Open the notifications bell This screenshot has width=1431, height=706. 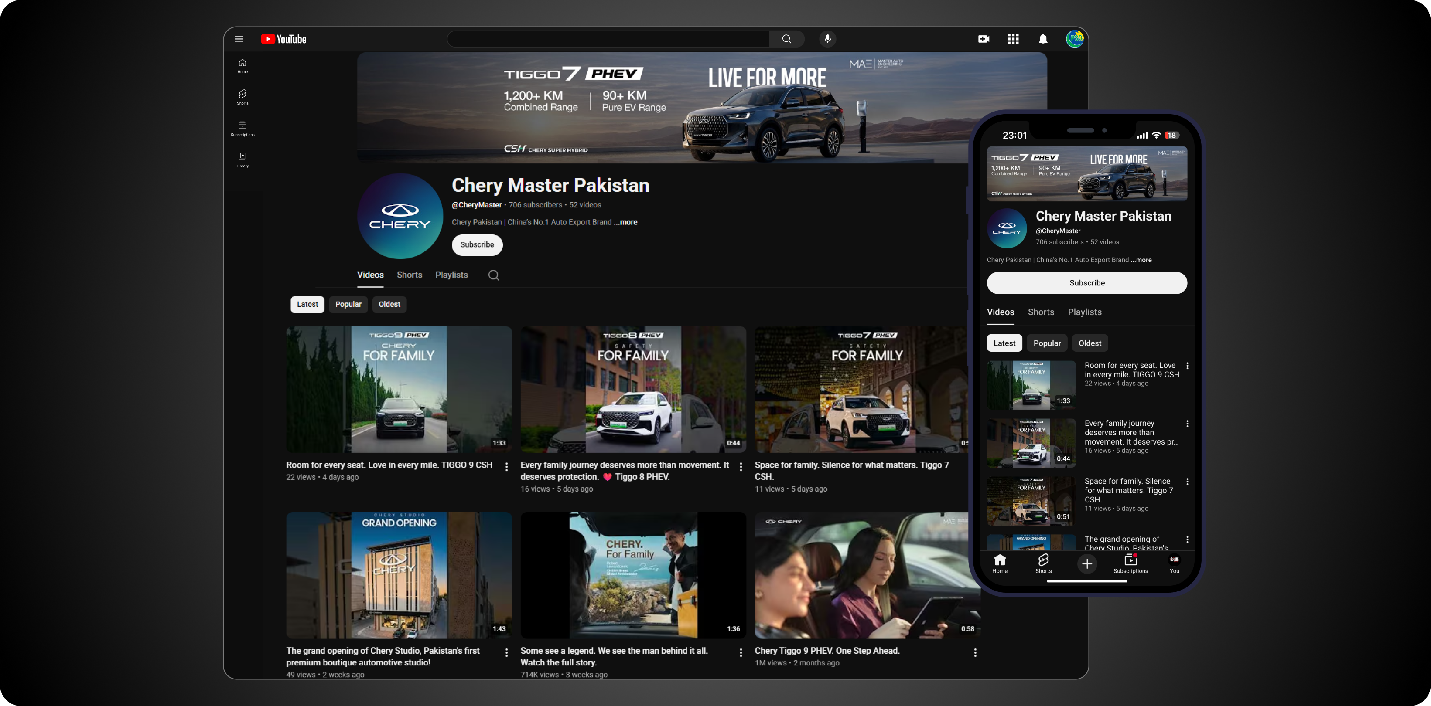[x=1043, y=39]
